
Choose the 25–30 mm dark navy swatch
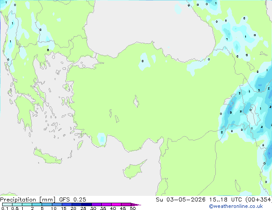86,204
